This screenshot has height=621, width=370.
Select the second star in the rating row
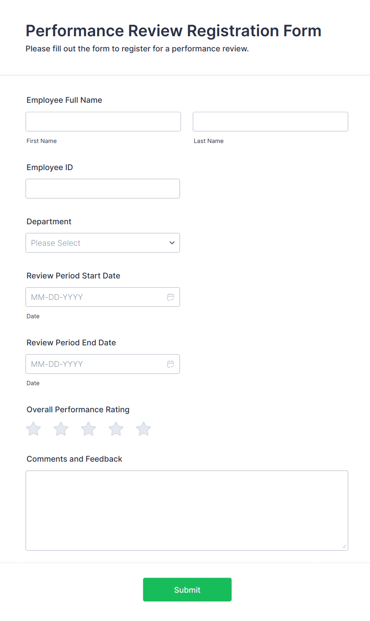pyautogui.click(x=60, y=429)
